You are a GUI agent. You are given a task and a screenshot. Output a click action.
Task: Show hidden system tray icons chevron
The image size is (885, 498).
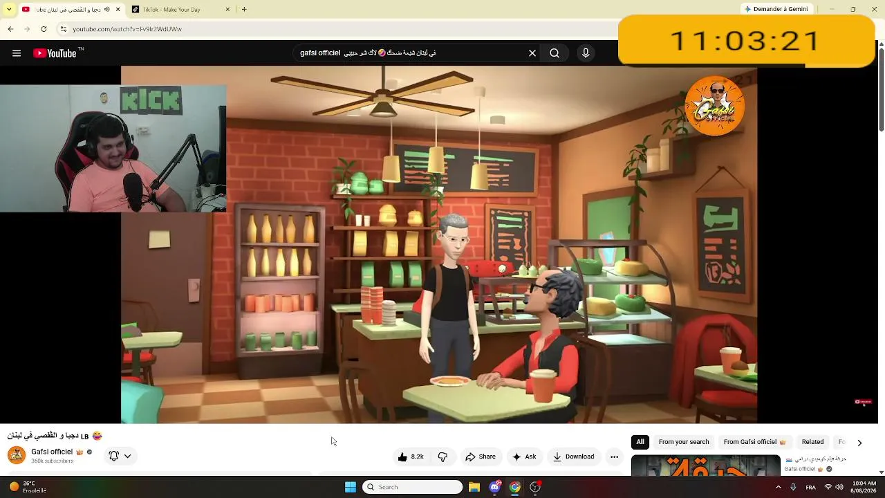(779, 487)
